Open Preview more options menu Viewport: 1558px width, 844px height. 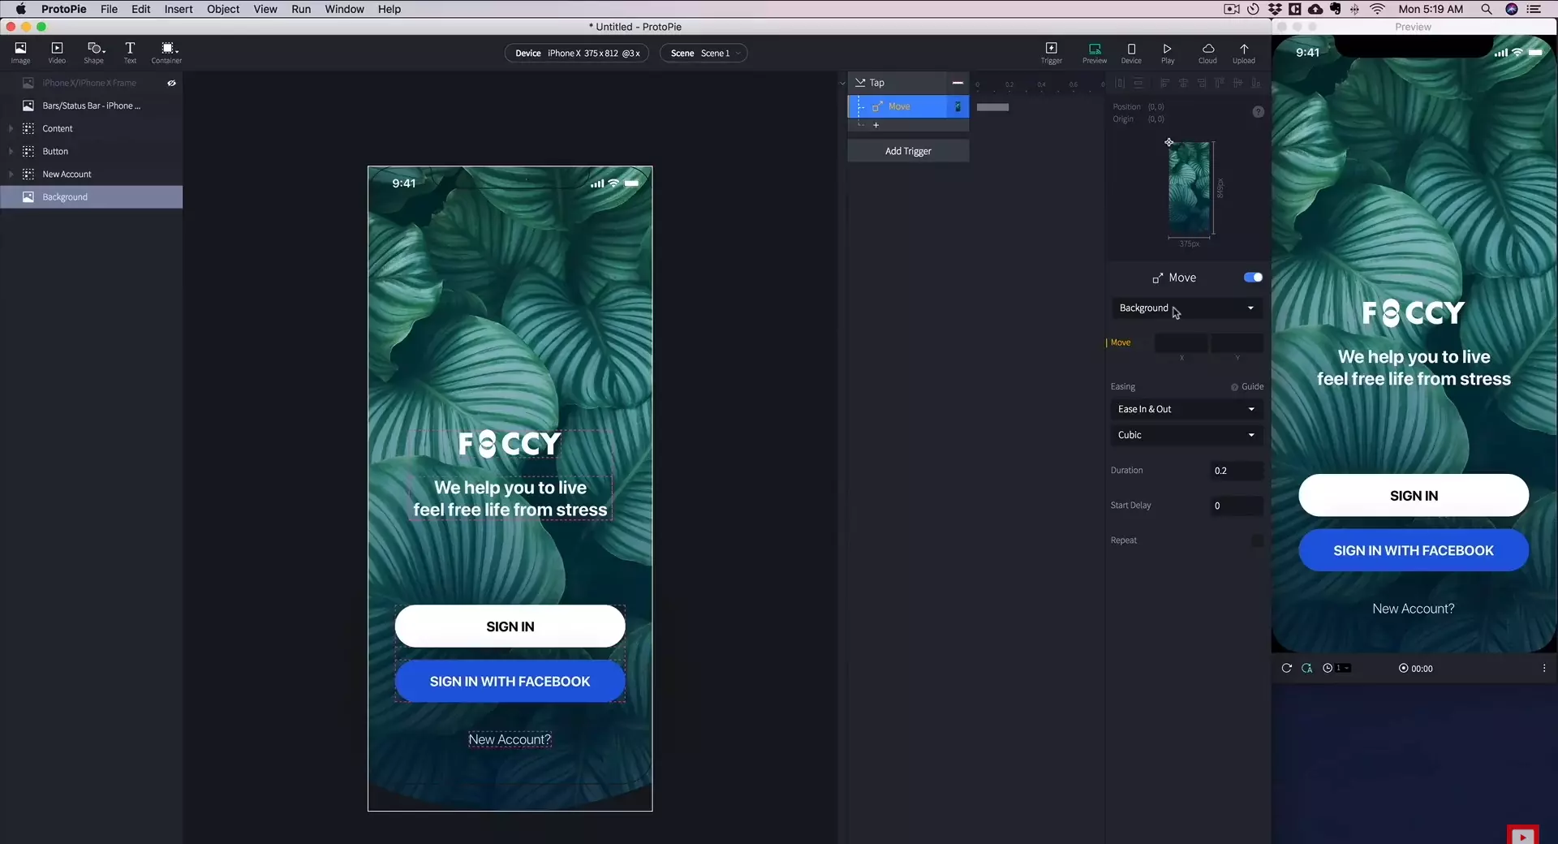[1543, 668]
